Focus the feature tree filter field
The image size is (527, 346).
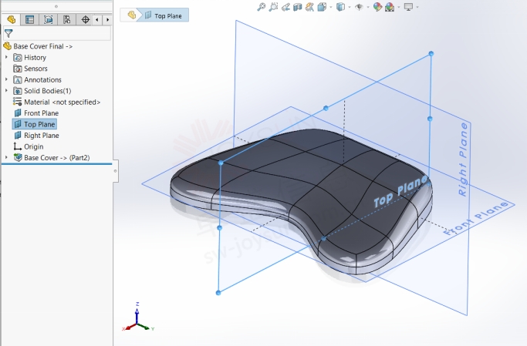pyautogui.click(x=57, y=34)
